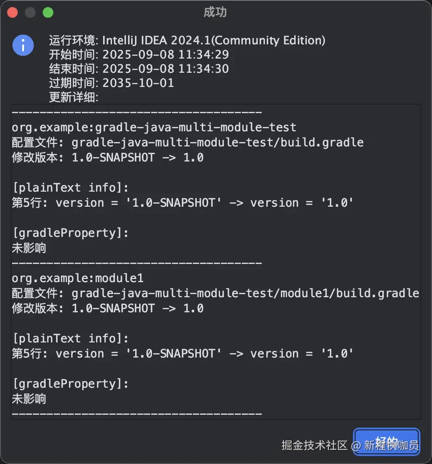The height and width of the screenshot is (464, 432).
Task: Click the red close traffic light icon
Action: point(12,12)
